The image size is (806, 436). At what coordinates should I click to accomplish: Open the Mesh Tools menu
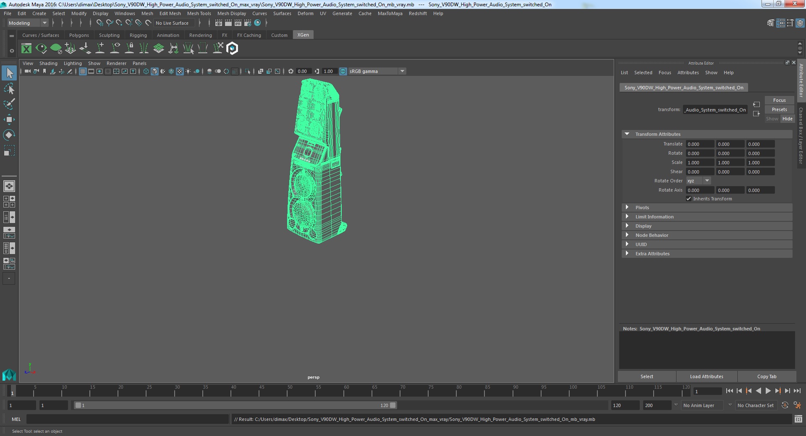[199, 13]
